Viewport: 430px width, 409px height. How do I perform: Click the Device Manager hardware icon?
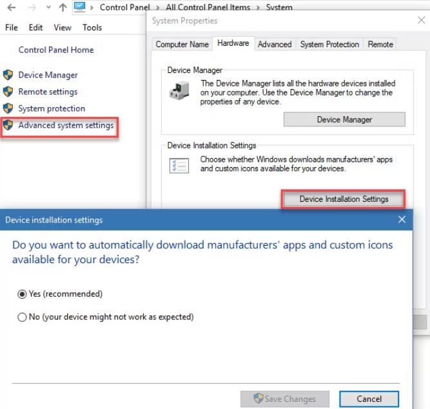coord(179,90)
